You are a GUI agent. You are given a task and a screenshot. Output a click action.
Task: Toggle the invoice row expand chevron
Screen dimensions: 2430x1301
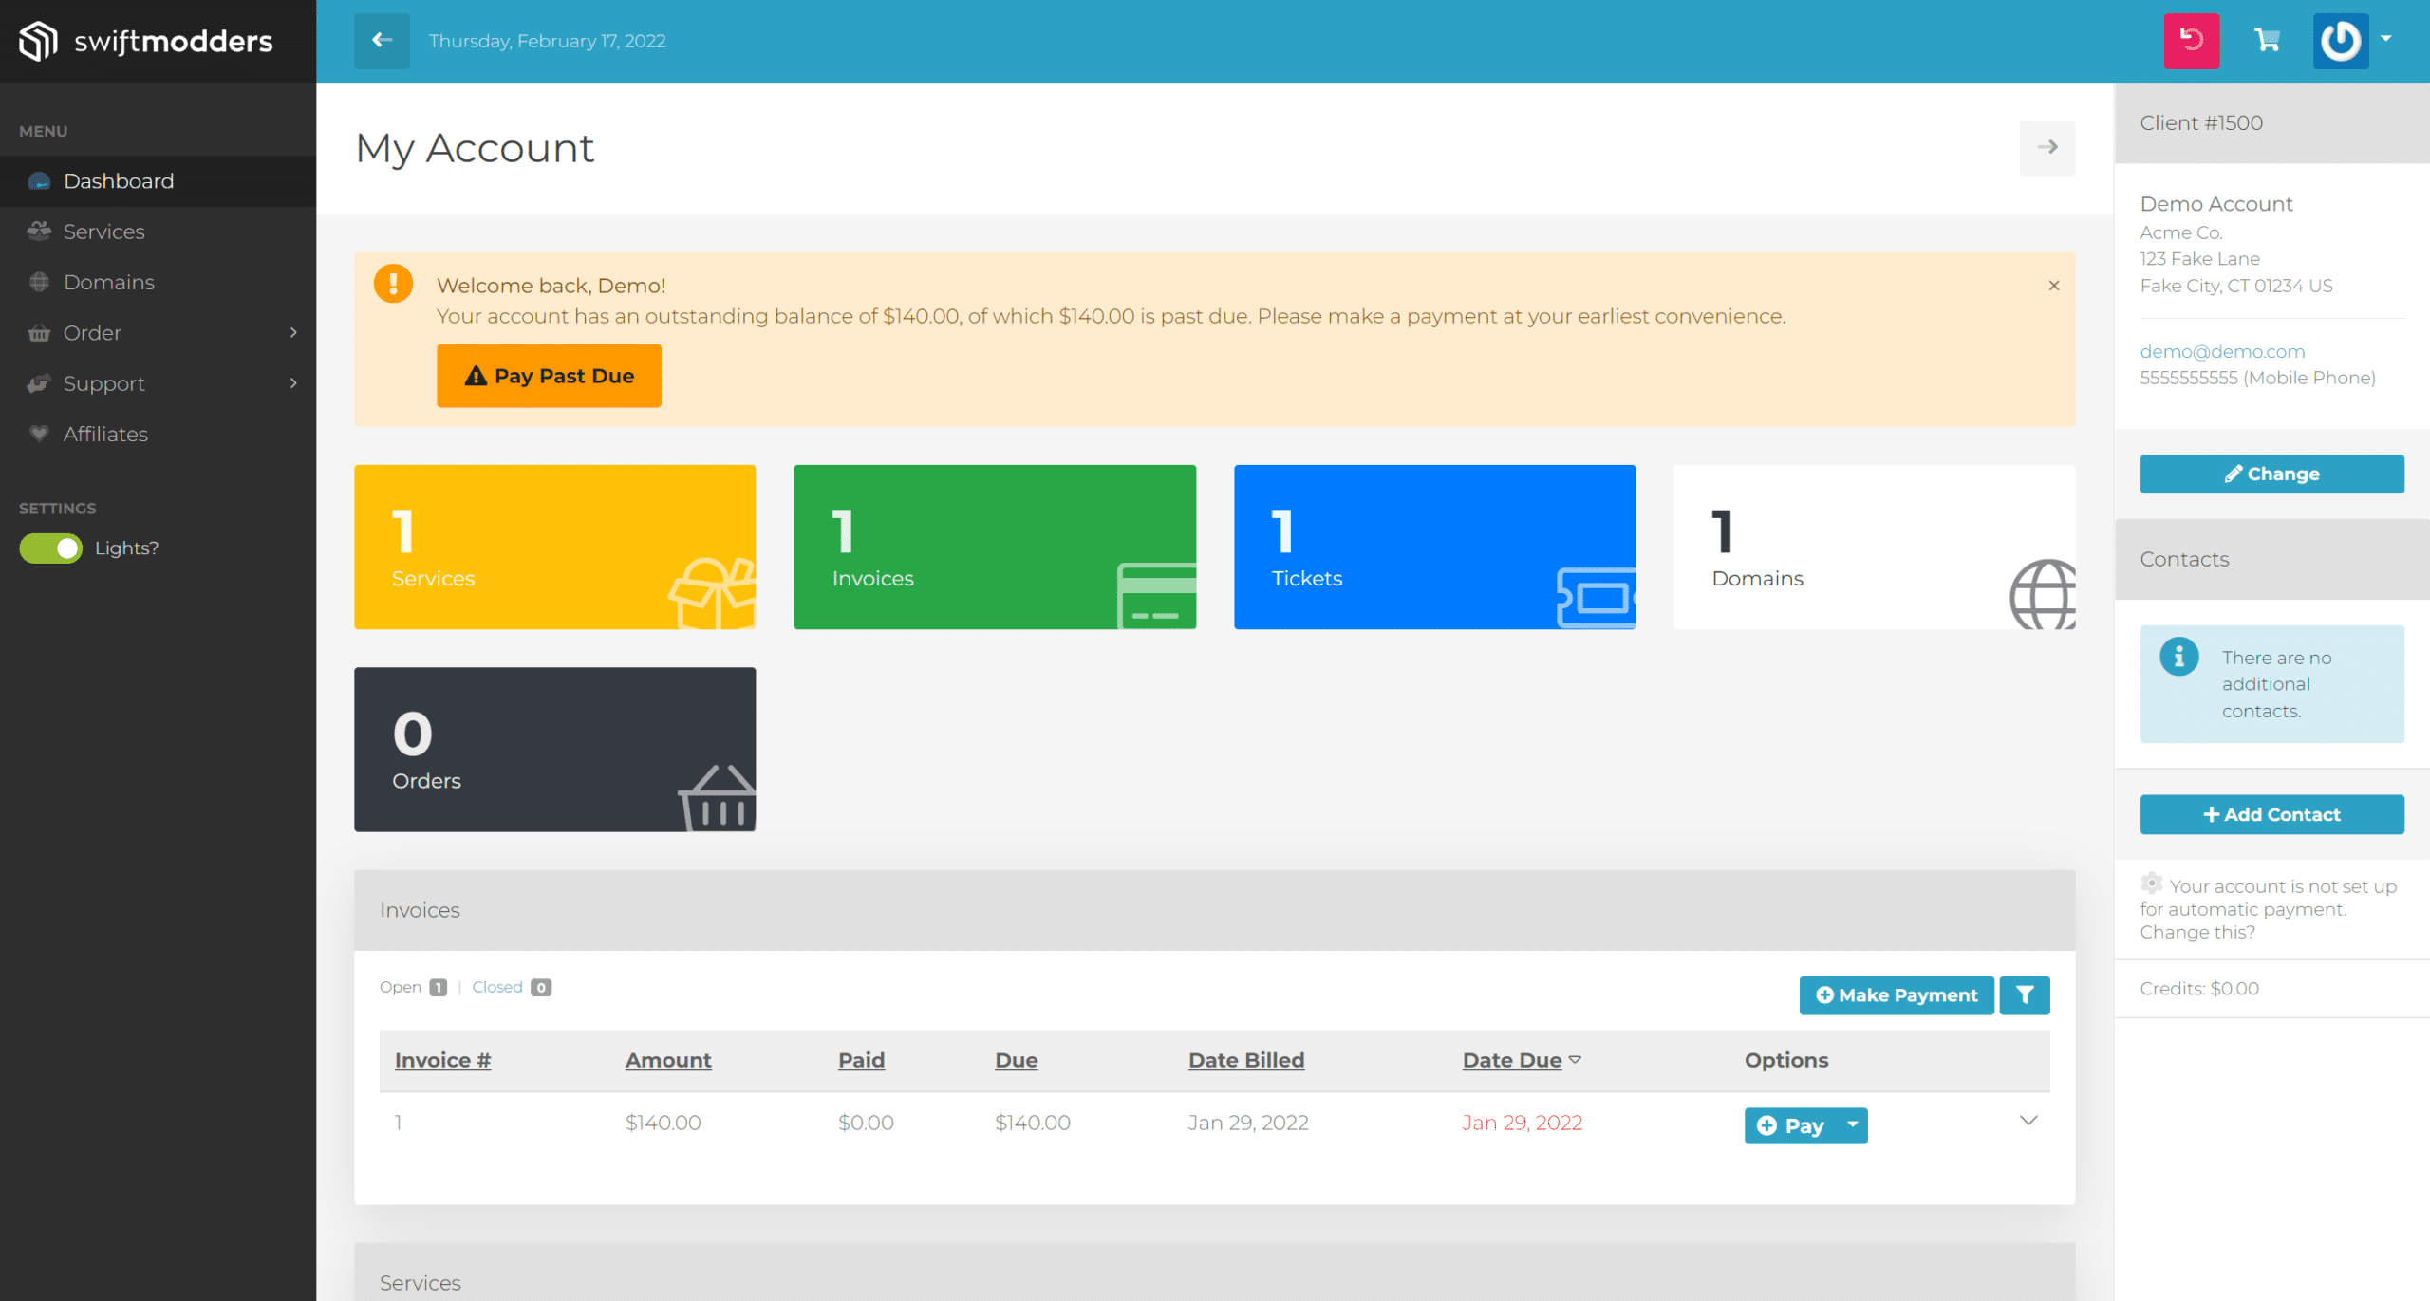2028,1120
